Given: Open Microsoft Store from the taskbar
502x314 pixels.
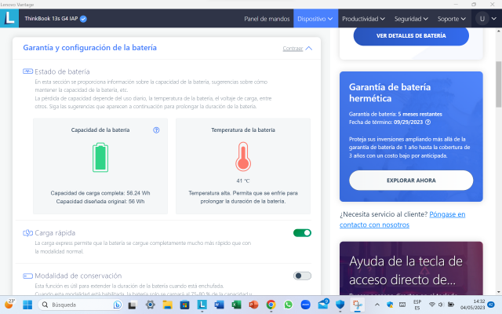Looking at the screenshot, I should (185, 305).
